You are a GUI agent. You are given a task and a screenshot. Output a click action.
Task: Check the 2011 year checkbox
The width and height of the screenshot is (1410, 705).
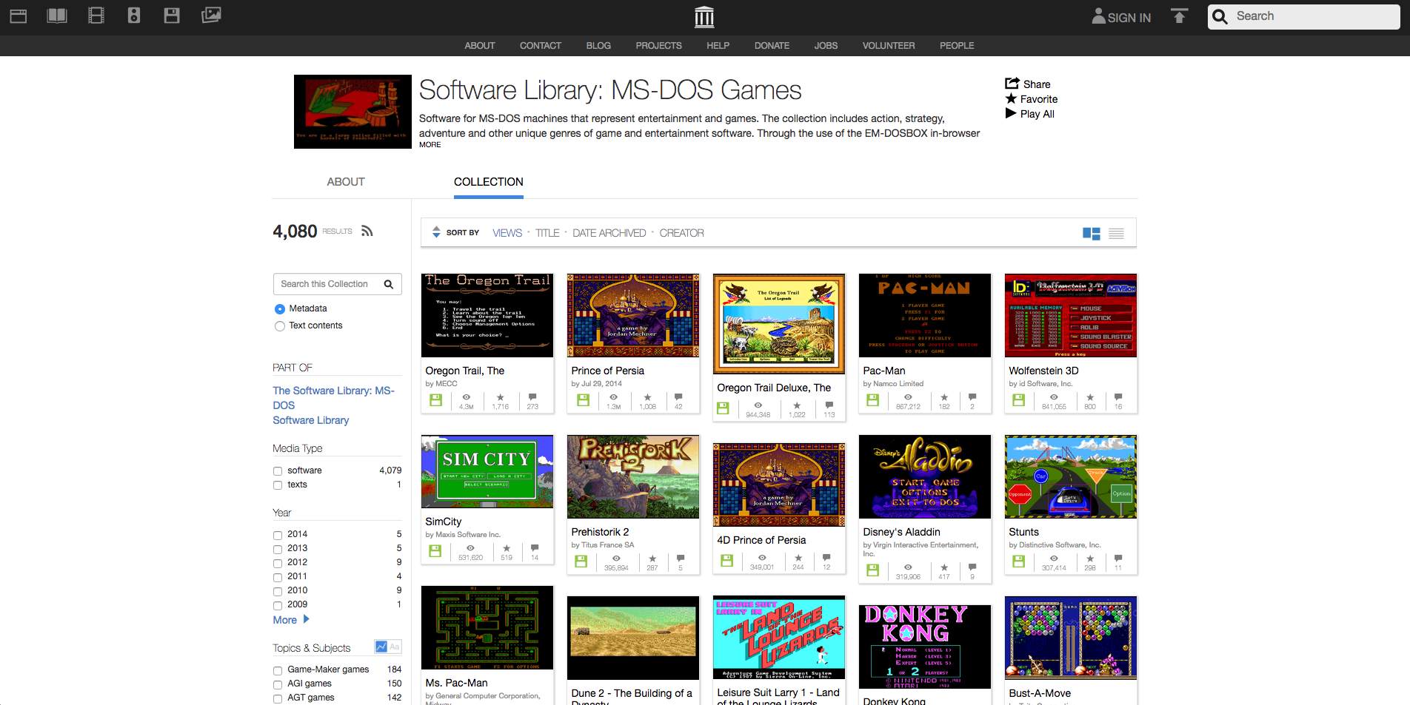tap(278, 577)
